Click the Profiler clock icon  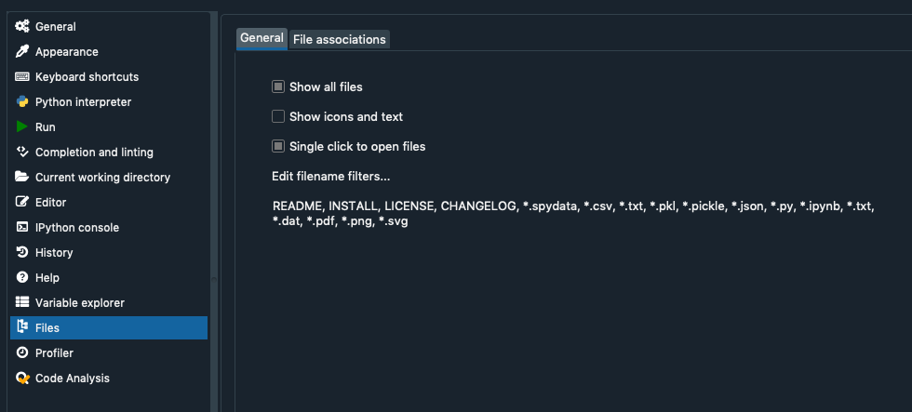pos(22,353)
